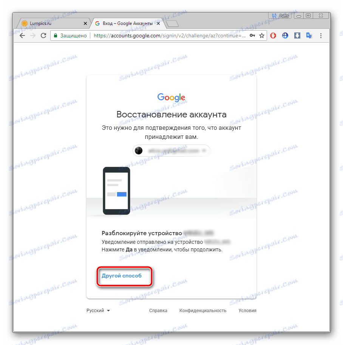
Task: Open Google Translate extension icon
Action: point(309,35)
